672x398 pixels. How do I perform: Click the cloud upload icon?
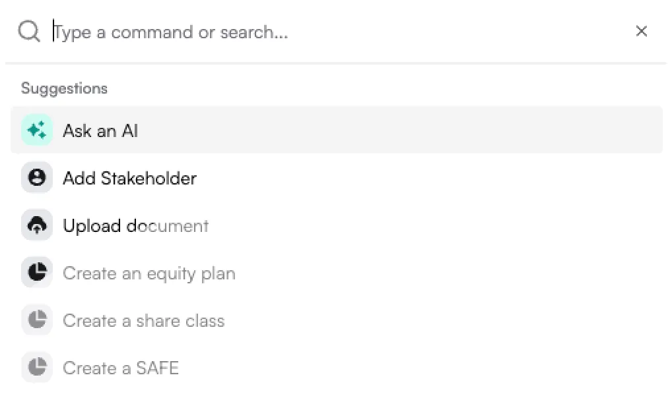click(x=37, y=225)
